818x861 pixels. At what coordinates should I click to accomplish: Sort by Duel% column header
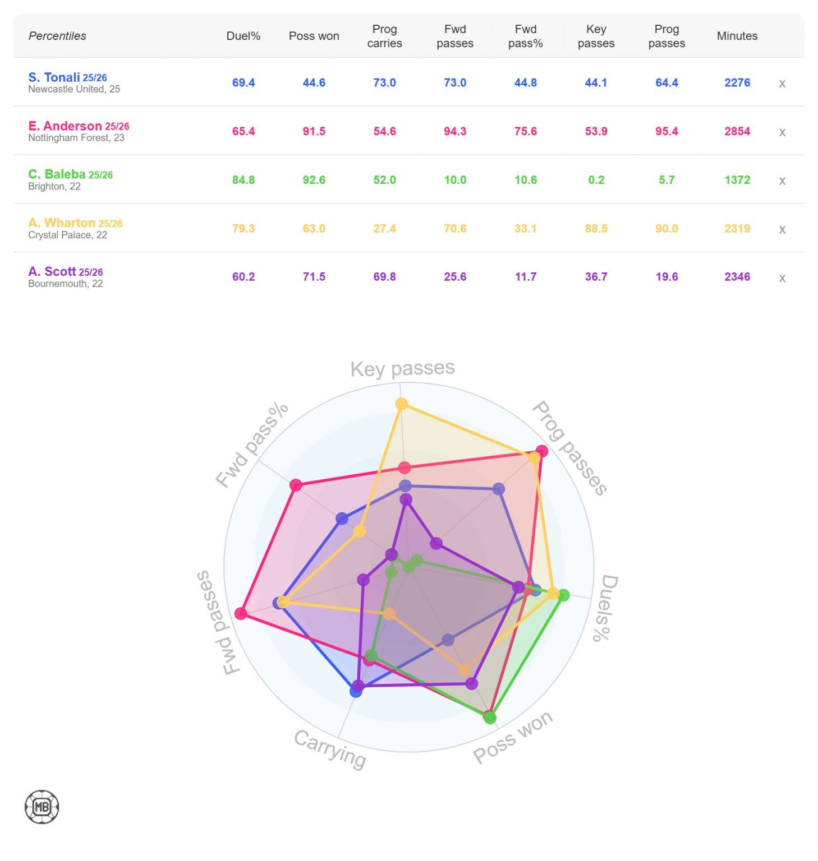(243, 36)
